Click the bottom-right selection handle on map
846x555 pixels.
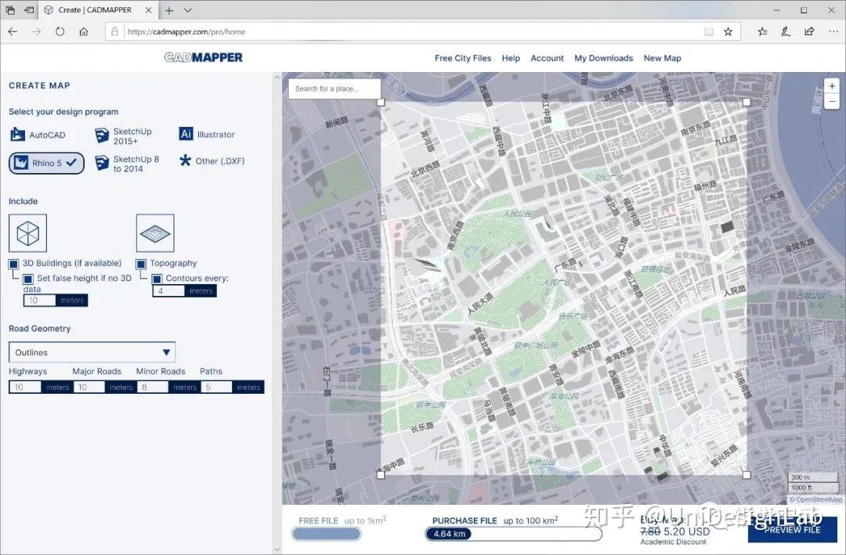tap(747, 475)
